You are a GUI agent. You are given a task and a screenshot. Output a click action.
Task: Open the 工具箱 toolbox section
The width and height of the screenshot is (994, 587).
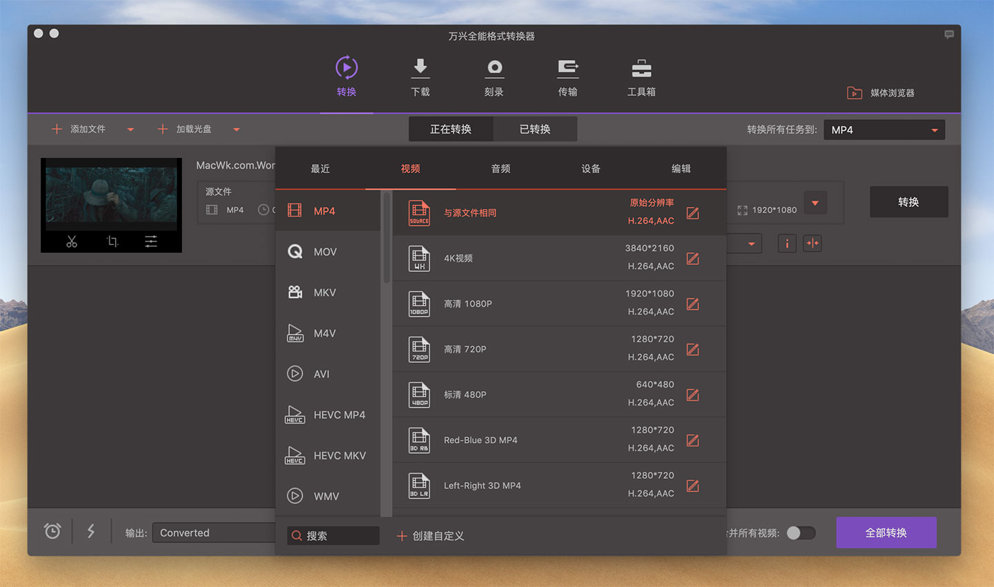tap(641, 77)
